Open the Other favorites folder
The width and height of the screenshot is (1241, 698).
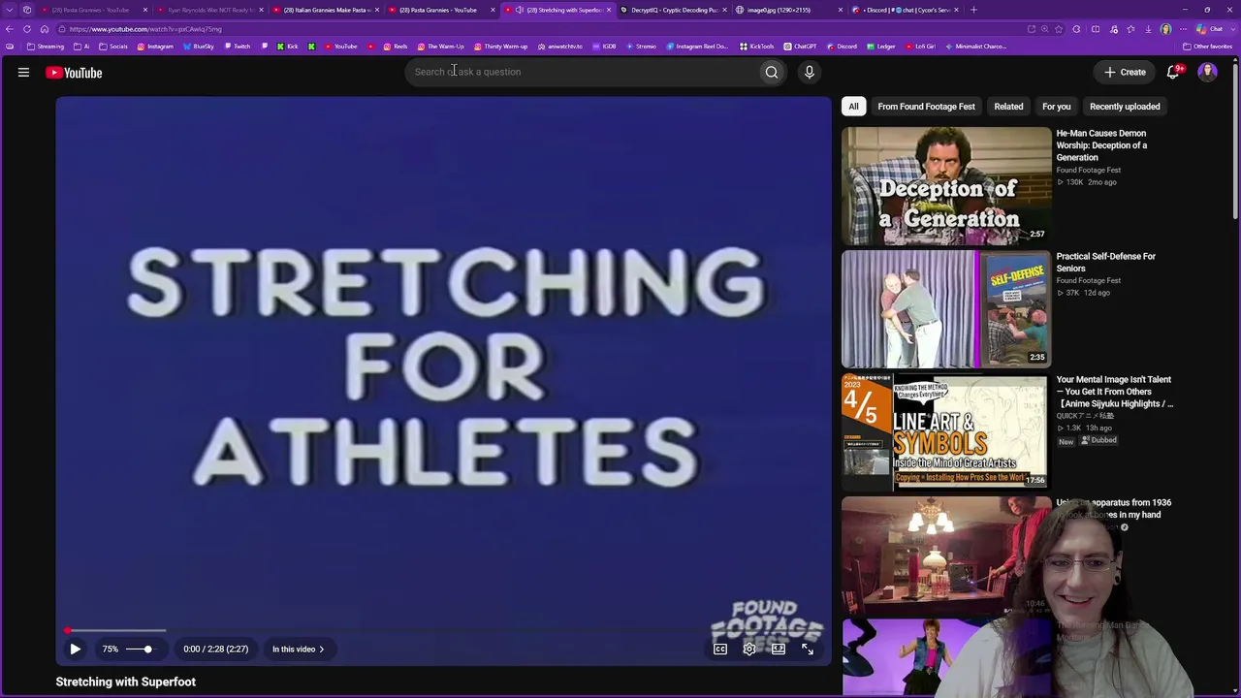pyautogui.click(x=1207, y=47)
